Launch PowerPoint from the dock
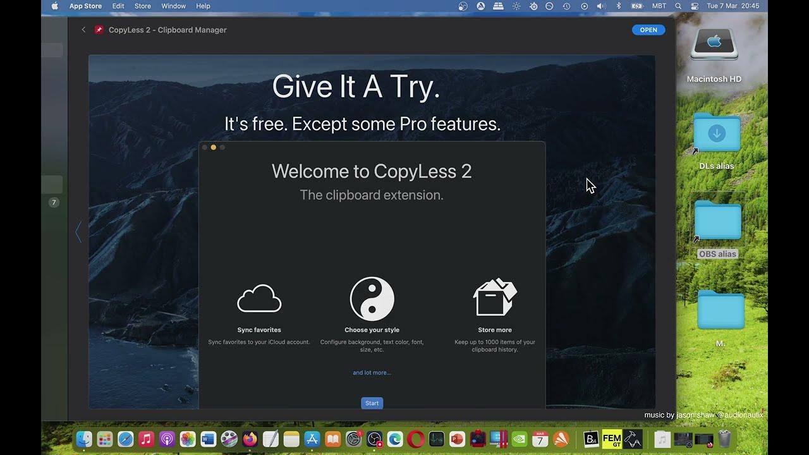The image size is (809, 455). pos(457,439)
